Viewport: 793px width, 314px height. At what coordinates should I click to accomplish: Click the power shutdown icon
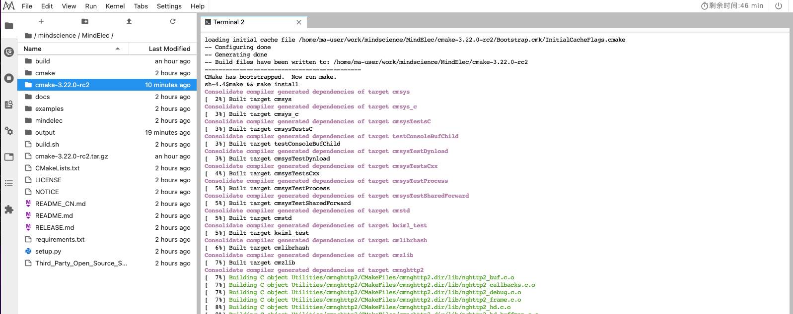[x=779, y=6]
